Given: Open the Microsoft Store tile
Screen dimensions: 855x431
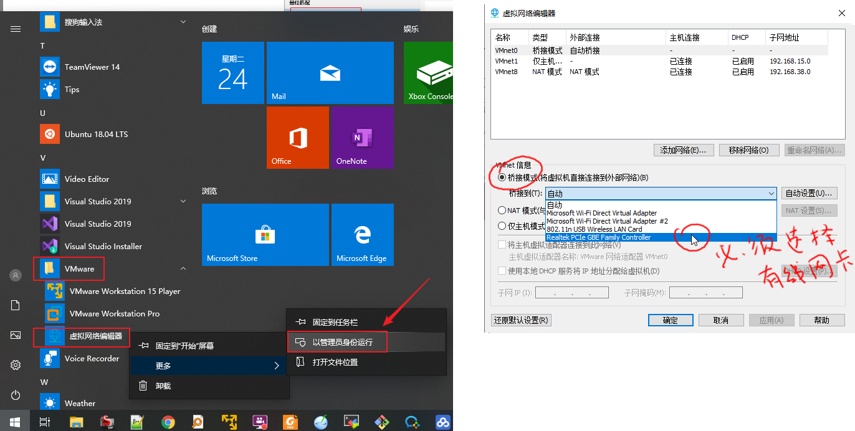Looking at the screenshot, I should 265,235.
